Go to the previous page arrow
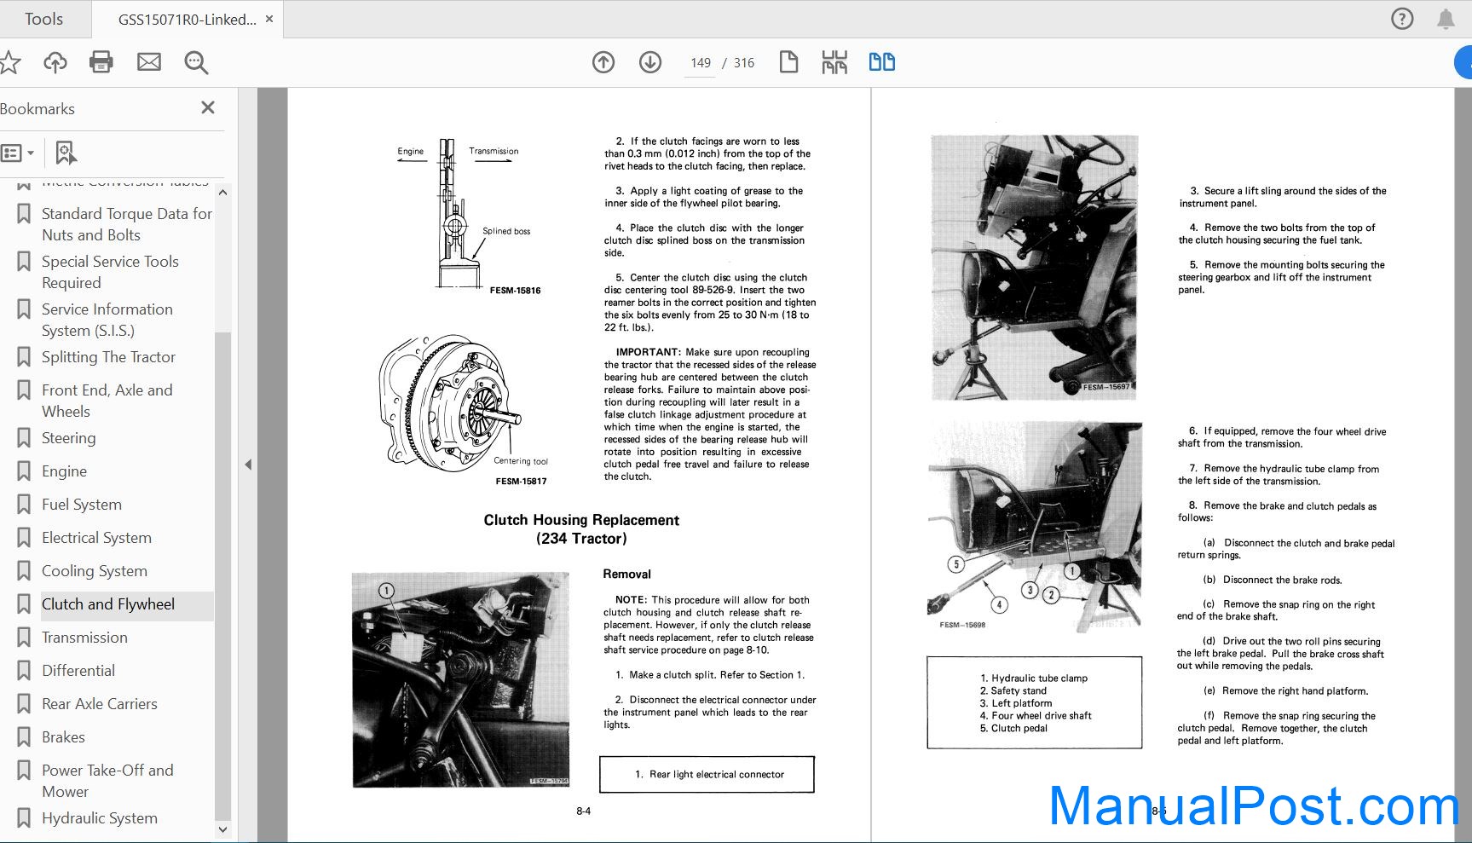This screenshot has width=1472, height=843. 603,62
